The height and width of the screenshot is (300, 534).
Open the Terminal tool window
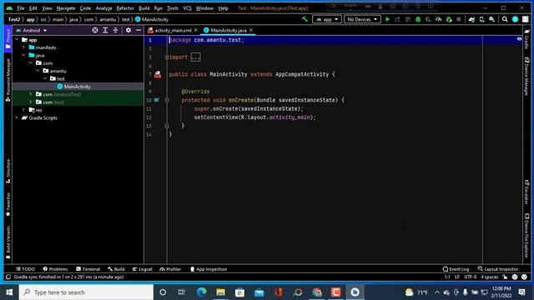coord(88,269)
